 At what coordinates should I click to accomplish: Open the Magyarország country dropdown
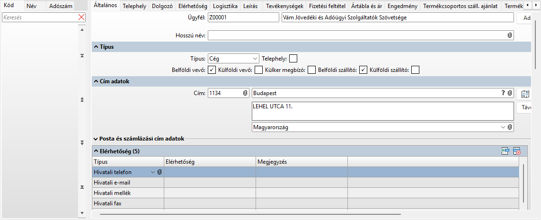tap(503, 127)
